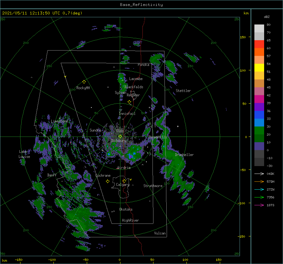This screenshot has width=283, height=264.
Task: Click the blue 36 dBZ color swatch
Action: (x=259, y=115)
